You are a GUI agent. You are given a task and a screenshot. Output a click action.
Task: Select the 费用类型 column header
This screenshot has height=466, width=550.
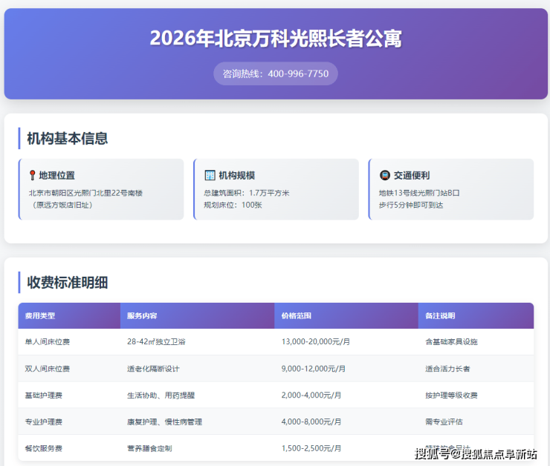click(39, 315)
